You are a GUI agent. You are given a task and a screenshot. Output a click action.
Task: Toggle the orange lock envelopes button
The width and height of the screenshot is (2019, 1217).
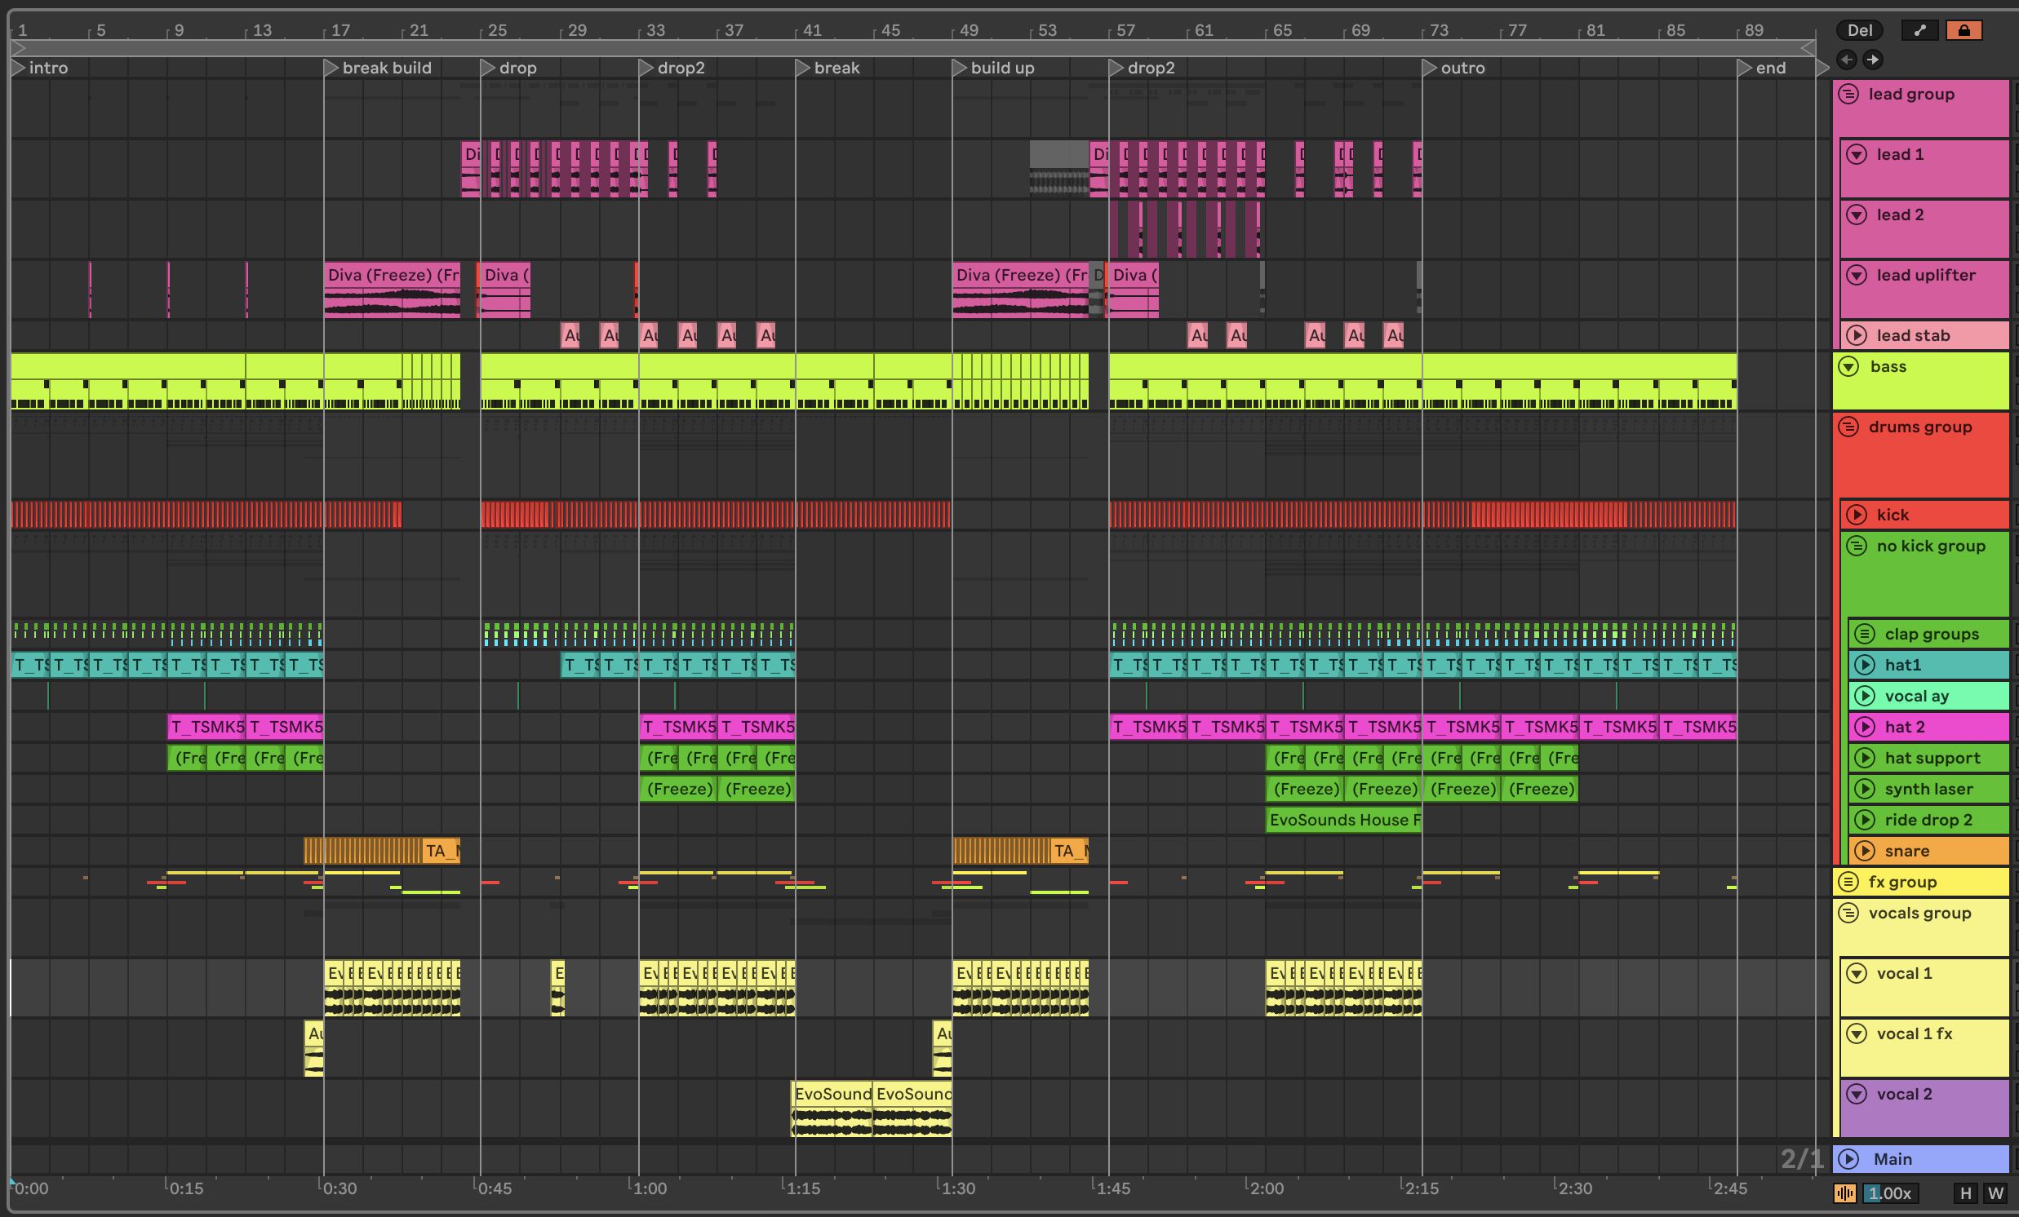[1964, 30]
